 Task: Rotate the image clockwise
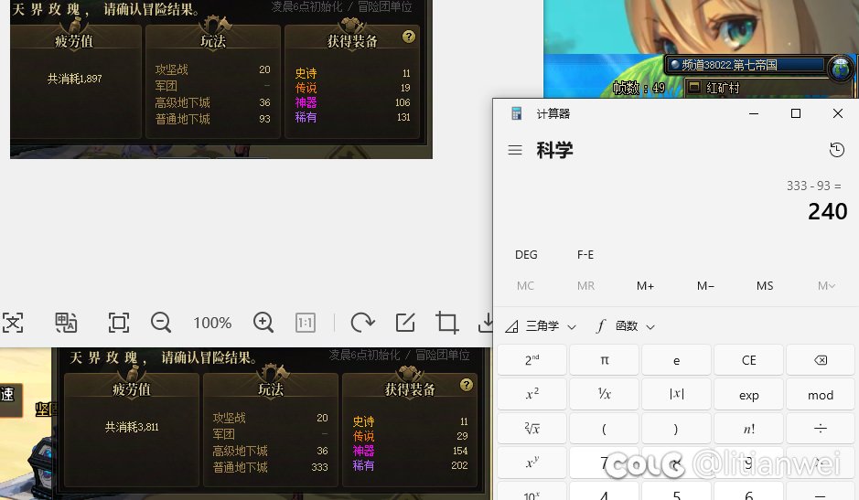click(x=362, y=323)
